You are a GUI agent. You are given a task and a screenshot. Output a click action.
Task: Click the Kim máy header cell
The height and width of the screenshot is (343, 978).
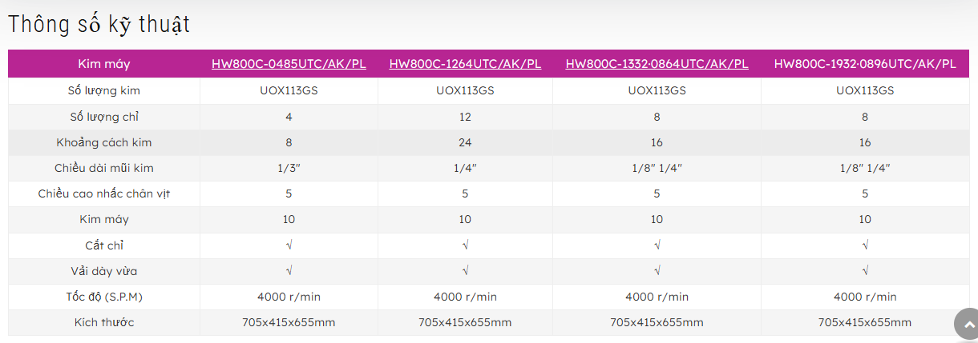(104, 64)
